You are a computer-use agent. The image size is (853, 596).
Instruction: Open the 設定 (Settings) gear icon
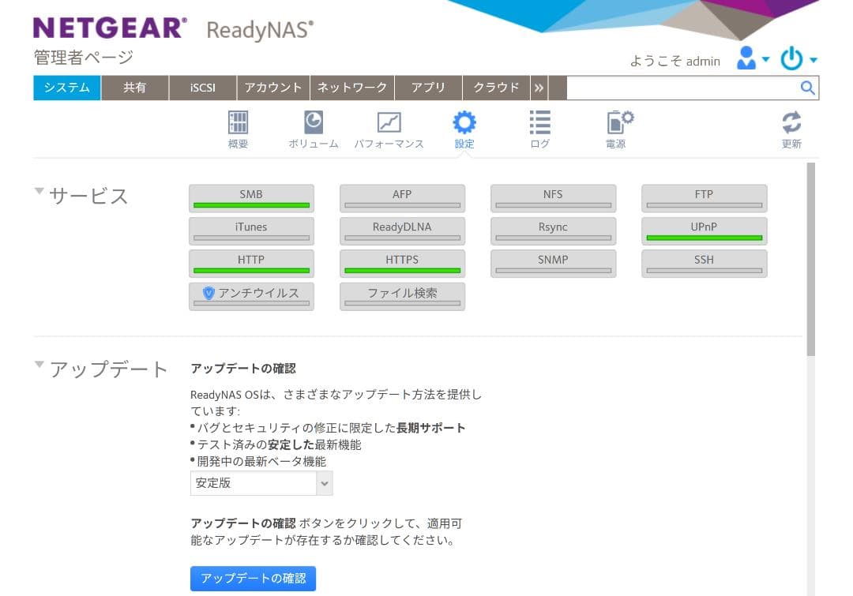click(x=464, y=128)
